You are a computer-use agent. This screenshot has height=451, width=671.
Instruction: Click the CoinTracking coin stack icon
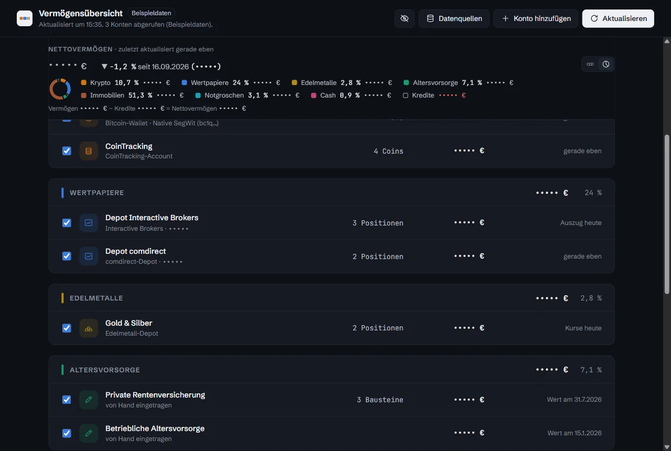89,151
